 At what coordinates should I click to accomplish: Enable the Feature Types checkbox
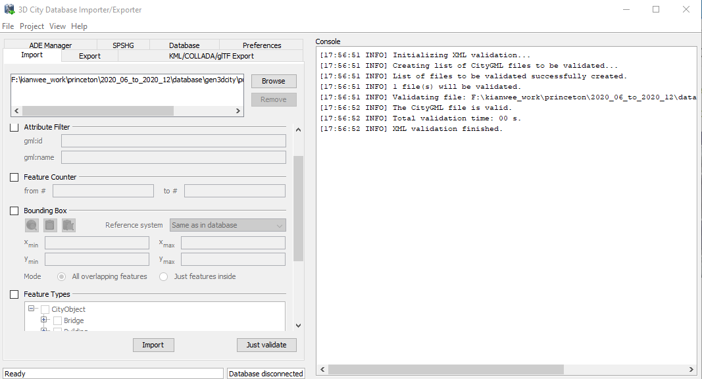[14, 294]
